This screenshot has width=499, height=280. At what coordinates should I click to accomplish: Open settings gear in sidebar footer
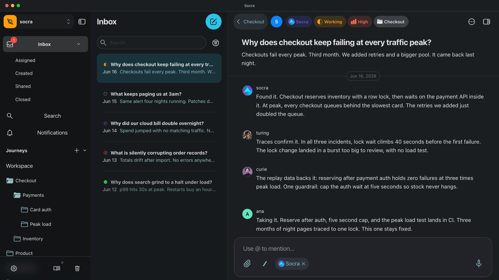(14, 268)
